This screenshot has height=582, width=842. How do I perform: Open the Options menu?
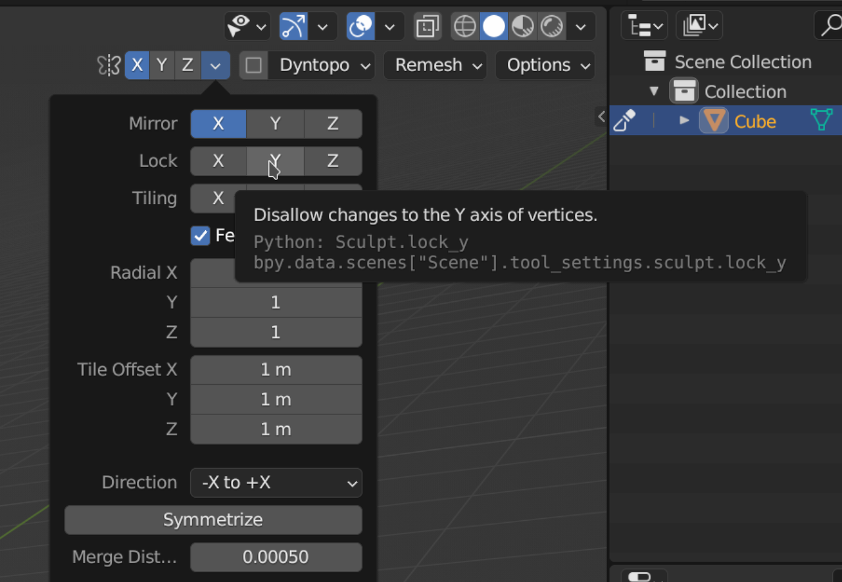tap(545, 65)
